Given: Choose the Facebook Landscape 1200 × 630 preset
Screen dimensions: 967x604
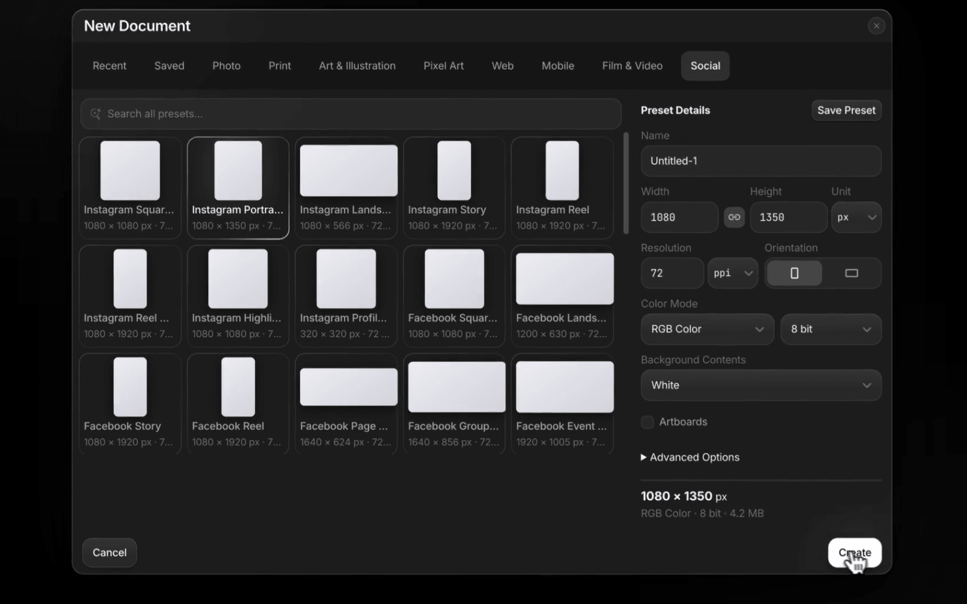Looking at the screenshot, I should pyautogui.click(x=562, y=296).
